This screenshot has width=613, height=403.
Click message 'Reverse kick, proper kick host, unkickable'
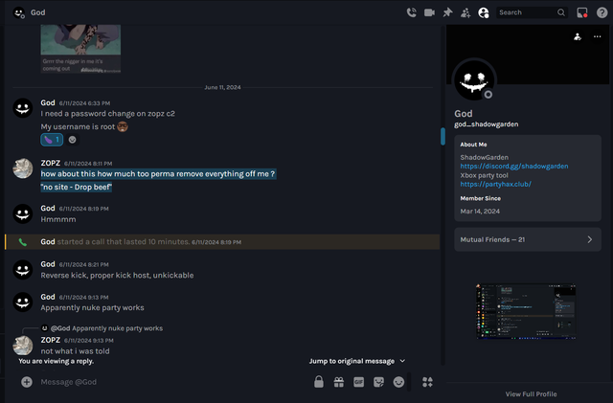point(117,275)
